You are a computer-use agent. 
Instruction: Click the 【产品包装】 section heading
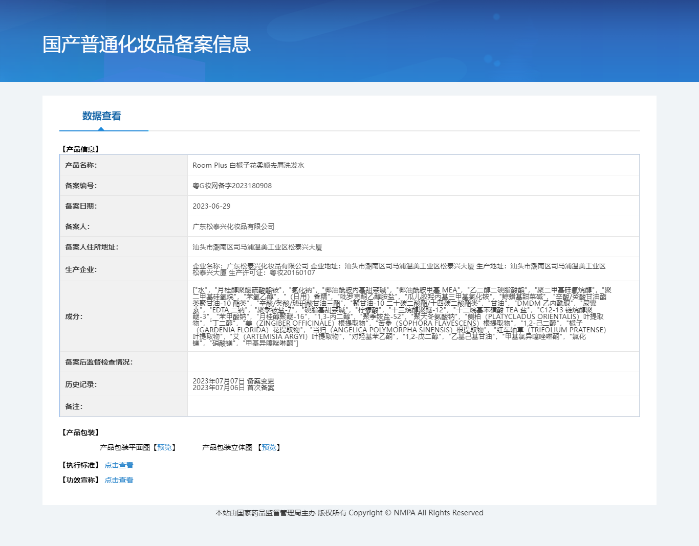pos(81,433)
